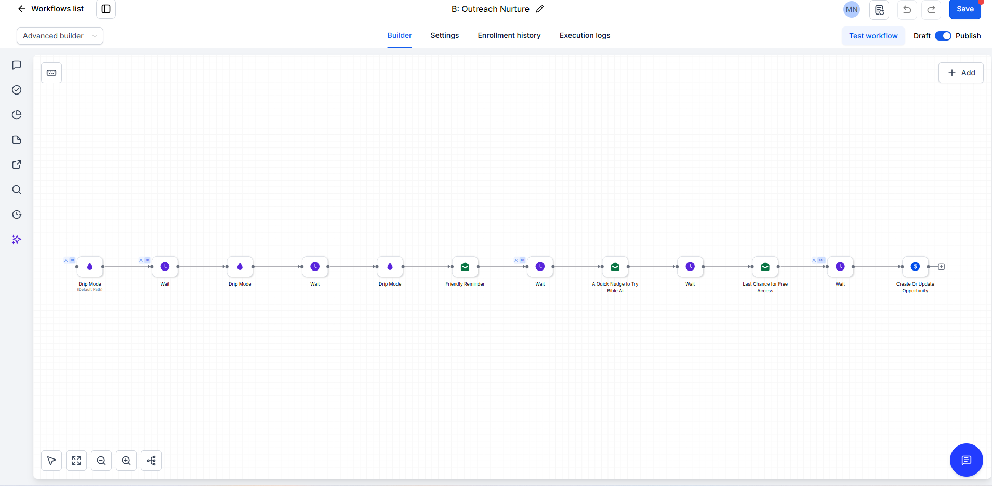Zoom out of the canvas

point(101,461)
